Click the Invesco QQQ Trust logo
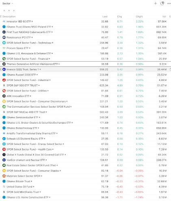This screenshot has height=201, width=171. (4, 69)
